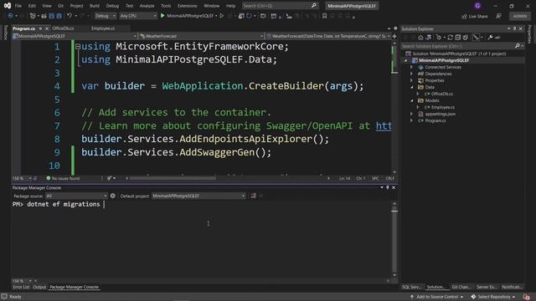Click Clear Console icon in Package Manager

pos(253,196)
